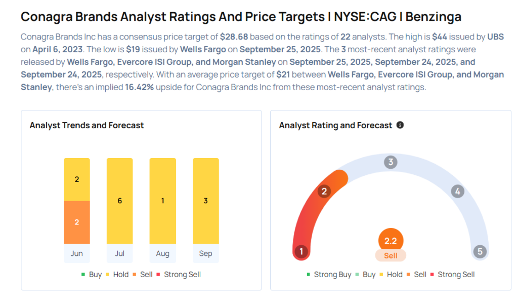The width and height of the screenshot is (518, 304).
Task: Select the Jun month label
Action: pyautogui.click(x=77, y=253)
